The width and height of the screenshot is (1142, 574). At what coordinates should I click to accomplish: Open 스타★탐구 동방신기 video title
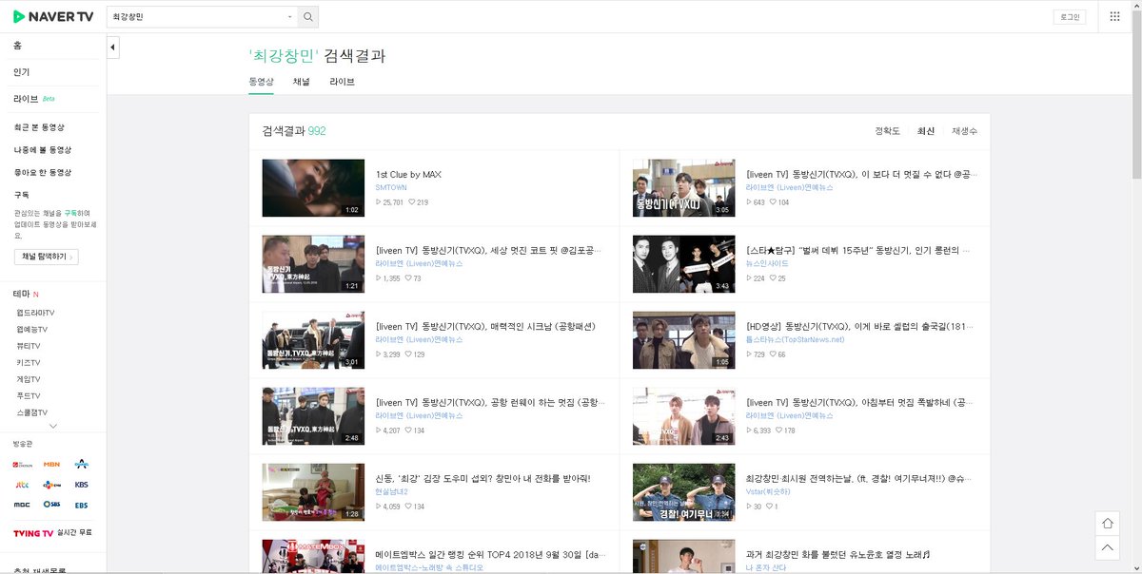[x=859, y=251]
